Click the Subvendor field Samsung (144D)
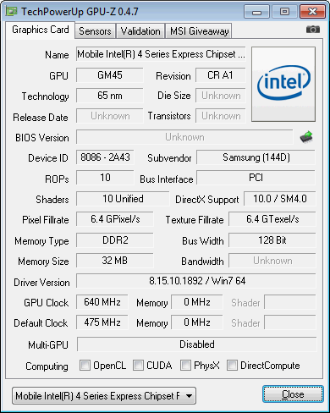 pos(256,157)
